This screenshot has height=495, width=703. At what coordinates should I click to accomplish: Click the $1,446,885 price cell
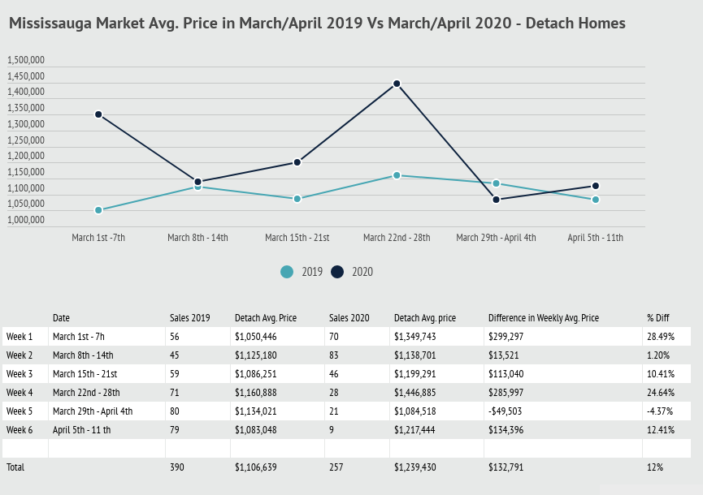coord(415,393)
